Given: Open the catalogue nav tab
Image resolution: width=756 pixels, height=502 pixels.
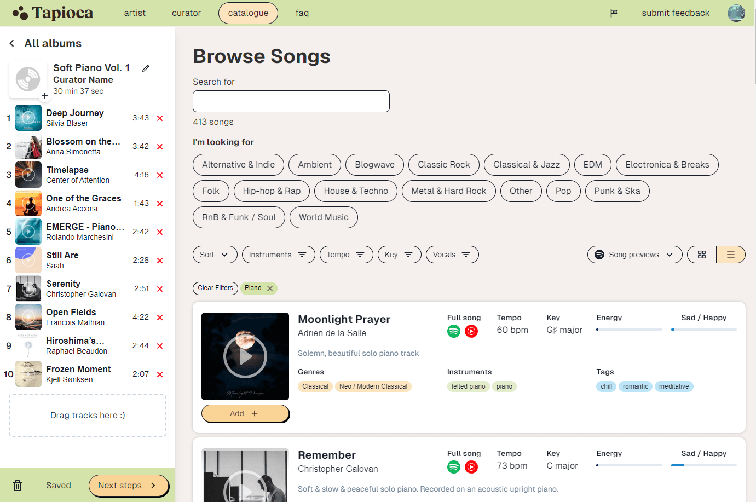Looking at the screenshot, I should tap(248, 13).
